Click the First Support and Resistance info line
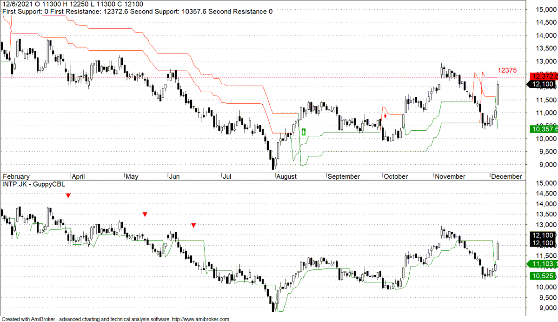This screenshot has width=558, height=322. [x=137, y=11]
